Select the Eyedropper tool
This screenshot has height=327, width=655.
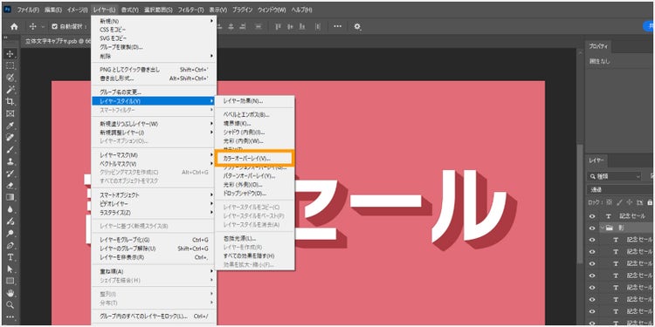10,126
